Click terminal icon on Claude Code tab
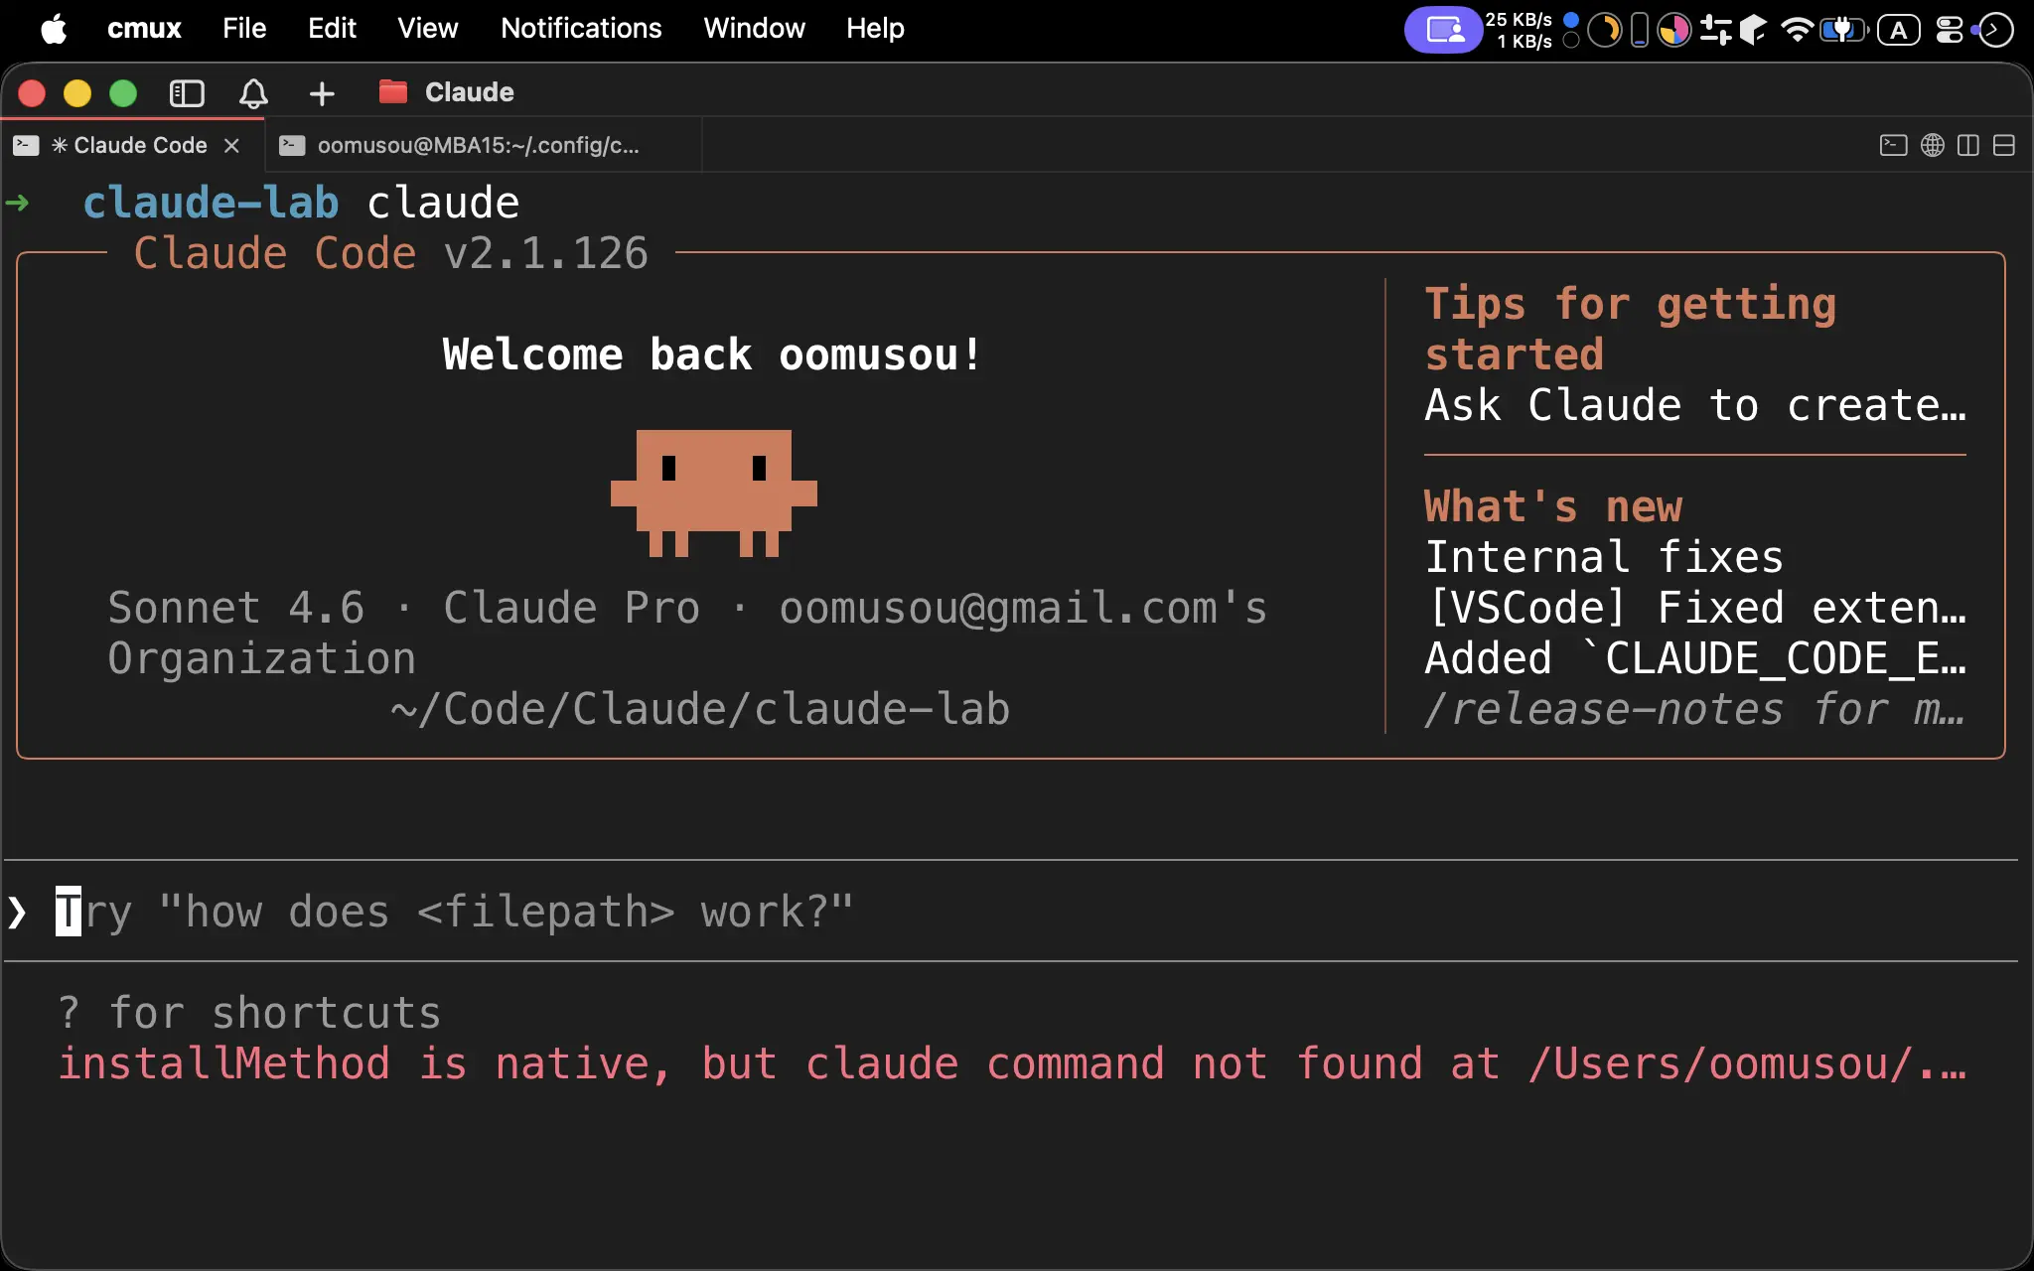The width and height of the screenshot is (2034, 1271). pos(26,145)
